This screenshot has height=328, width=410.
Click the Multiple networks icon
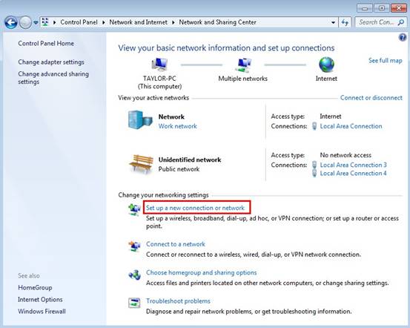[x=243, y=65]
